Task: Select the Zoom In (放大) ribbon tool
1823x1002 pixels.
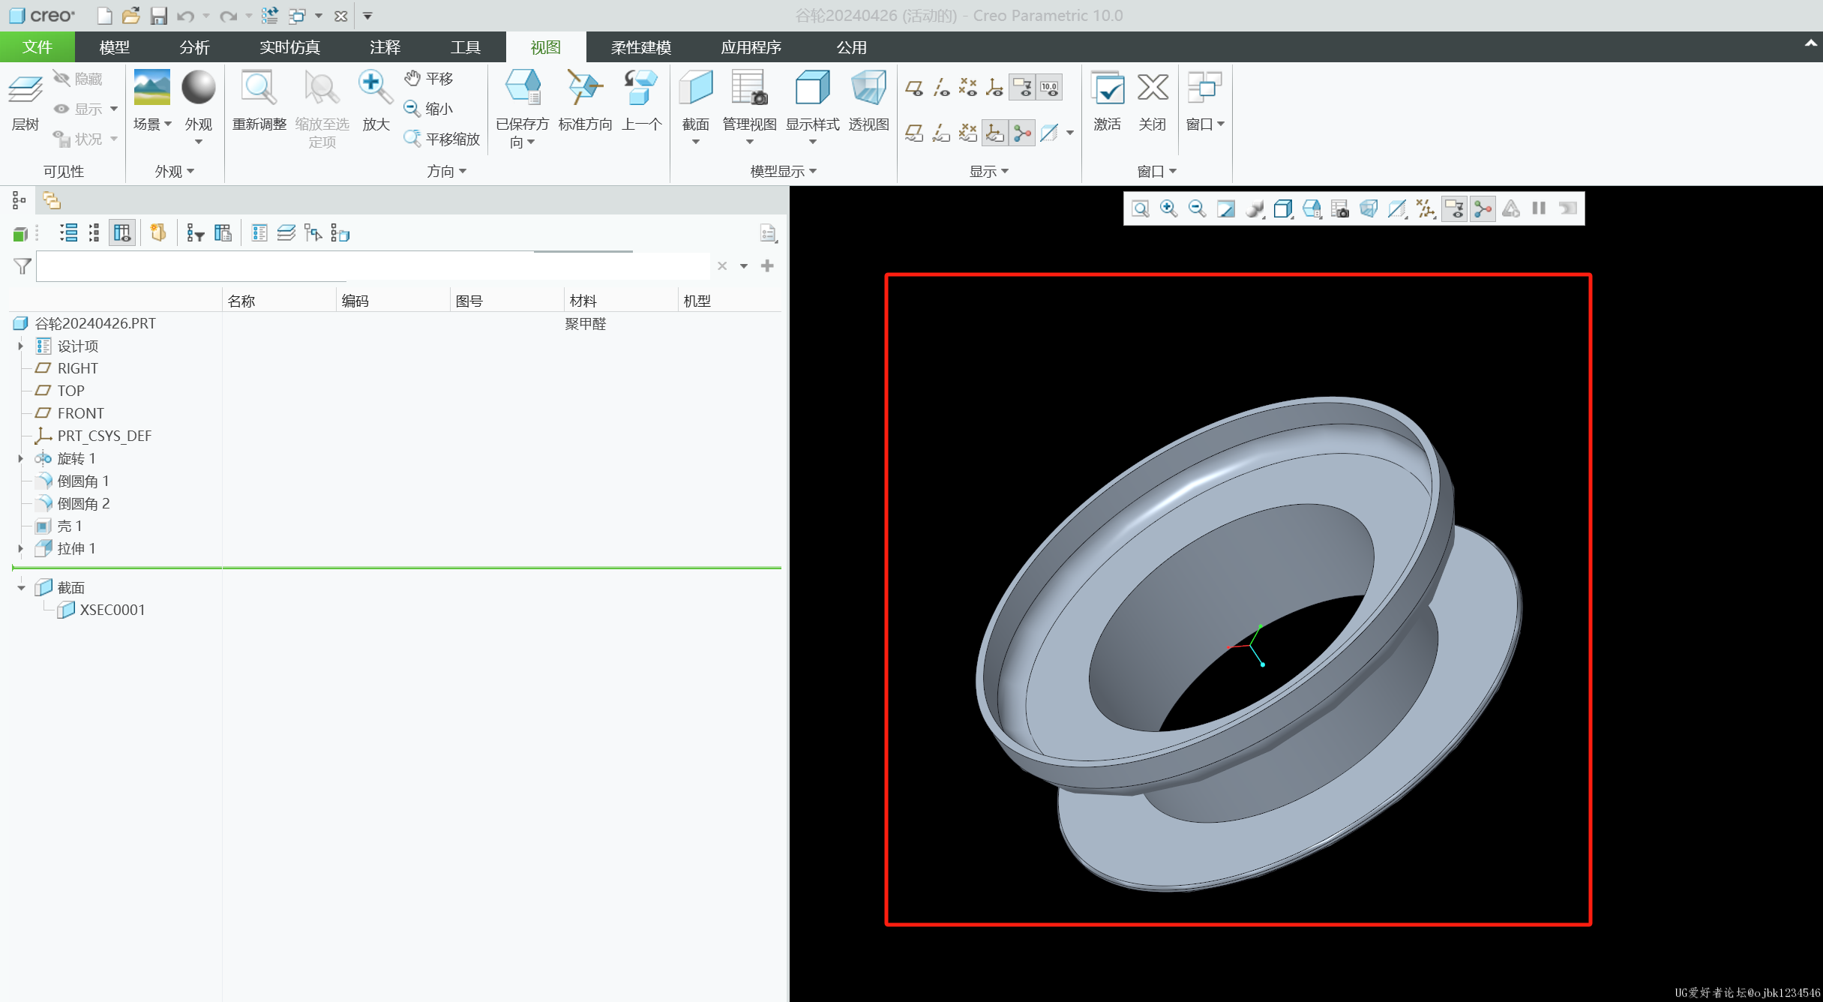Action: coord(376,101)
